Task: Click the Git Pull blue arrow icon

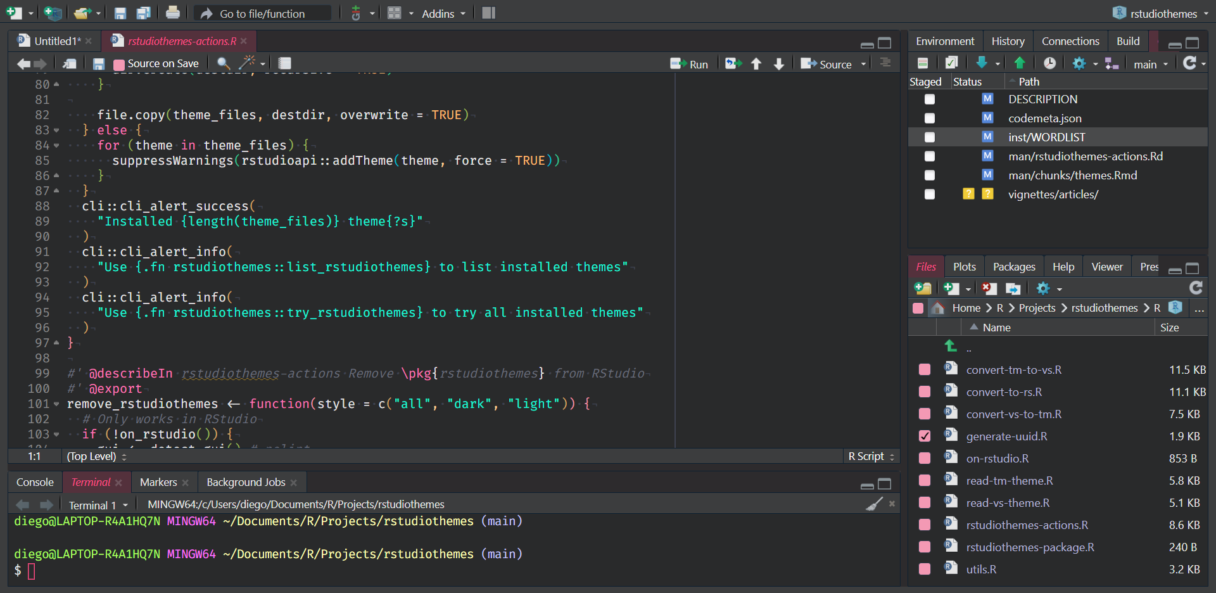Action: (982, 63)
